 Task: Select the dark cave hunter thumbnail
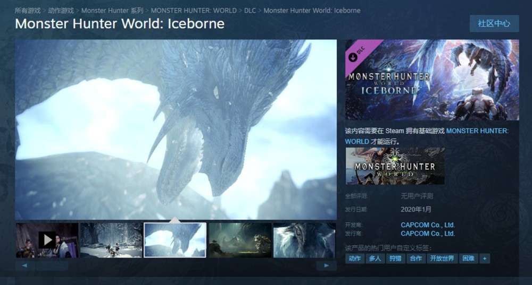click(x=240, y=240)
